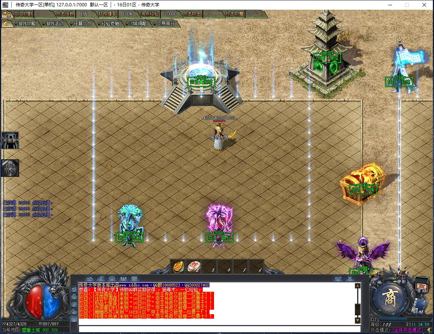Click the 增益 buff icon
The width and height of the screenshot is (434, 334).
point(7,14)
